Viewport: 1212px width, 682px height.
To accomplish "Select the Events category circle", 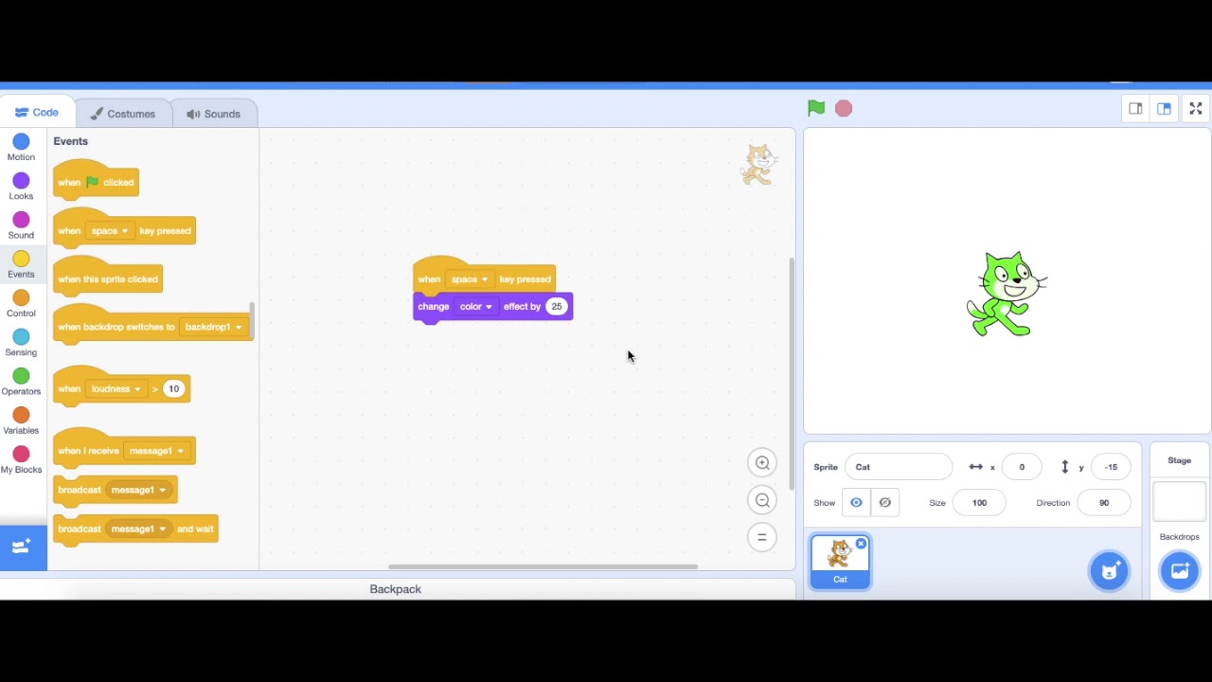I will [21, 259].
